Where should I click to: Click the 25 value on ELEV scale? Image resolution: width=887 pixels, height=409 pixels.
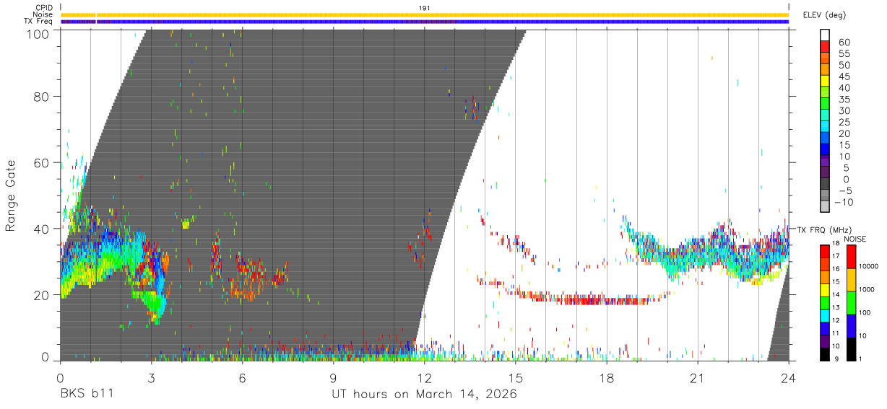tap(843, 123)
